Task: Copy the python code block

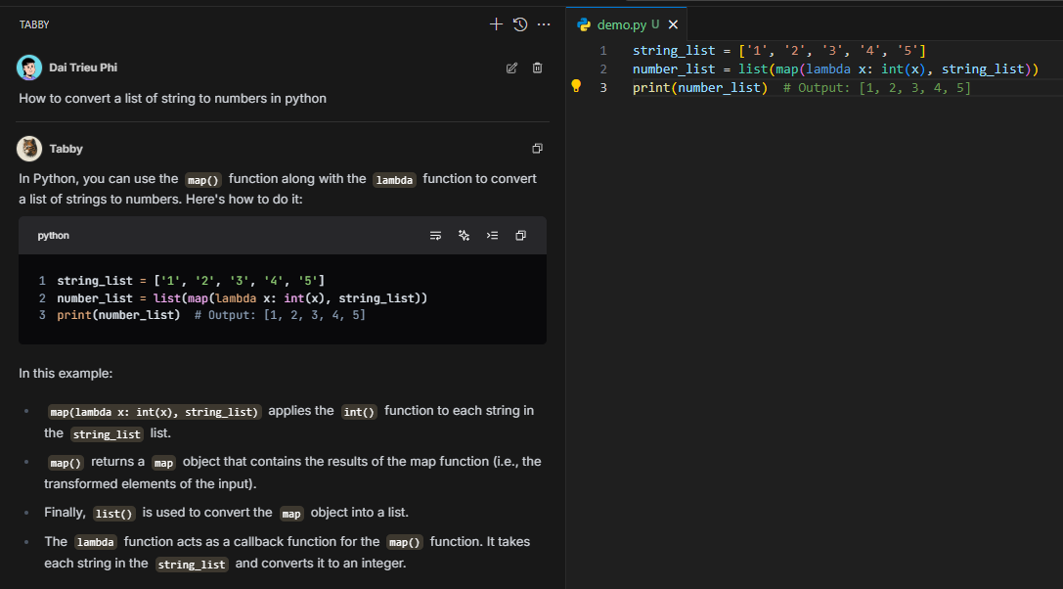Action: [x=520, y=236]
